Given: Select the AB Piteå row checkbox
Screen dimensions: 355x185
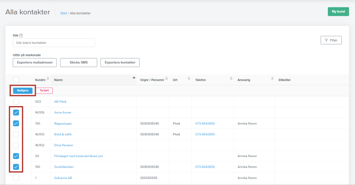Looking at the screenshot, I should click(x=16, y=102).
